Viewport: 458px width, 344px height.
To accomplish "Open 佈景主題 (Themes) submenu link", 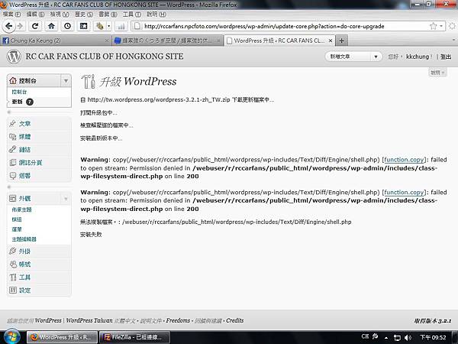I will (21, 209).
